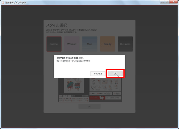
Task: Confirm the style download with OK
Action: point(115,74)
